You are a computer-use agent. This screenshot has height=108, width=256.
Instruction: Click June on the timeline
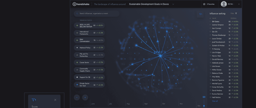(x=93, y=104)
